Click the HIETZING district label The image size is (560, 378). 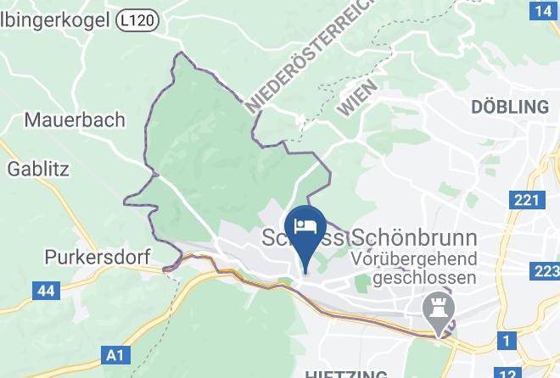pyautogui.click(x=346, y=375)
